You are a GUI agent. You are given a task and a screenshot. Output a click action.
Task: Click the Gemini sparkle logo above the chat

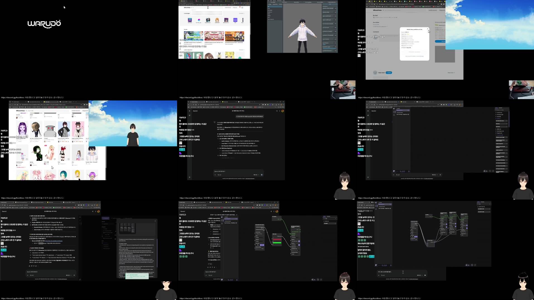pyautogui.click(x=215, y=122)
